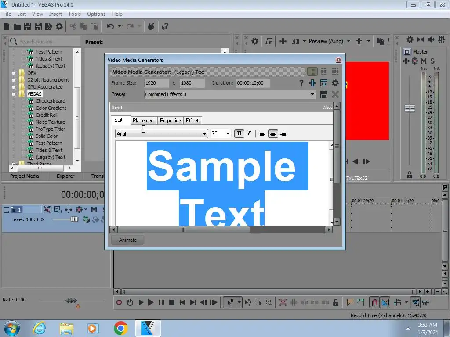Click the Replace Plug-In icon in generator

tap(312, 83)
